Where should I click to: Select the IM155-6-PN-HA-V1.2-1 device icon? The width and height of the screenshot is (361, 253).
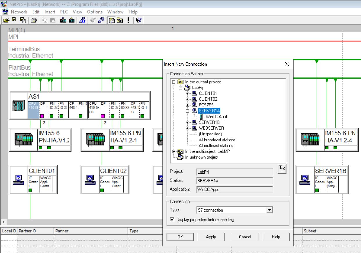(x=95, y=139)
